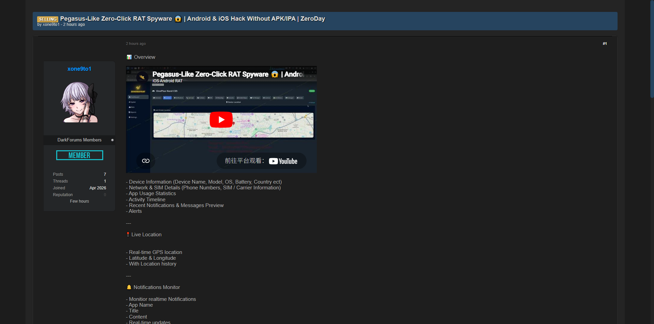Click the bar chart icon beside Overview

(x=129, y=57)
